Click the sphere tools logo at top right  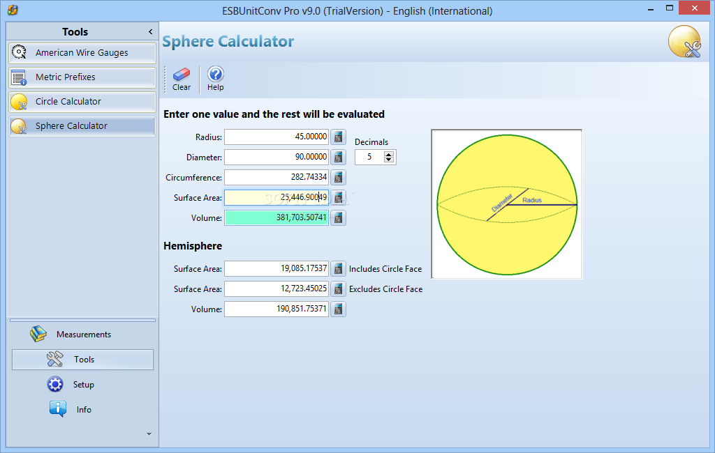click(x=684, y=42)
